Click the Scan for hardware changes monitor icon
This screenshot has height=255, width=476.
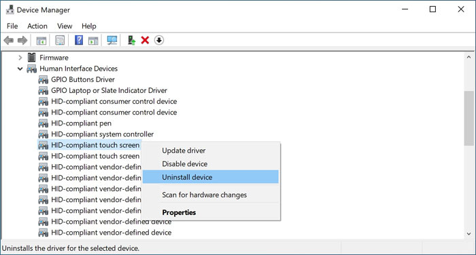112,40
